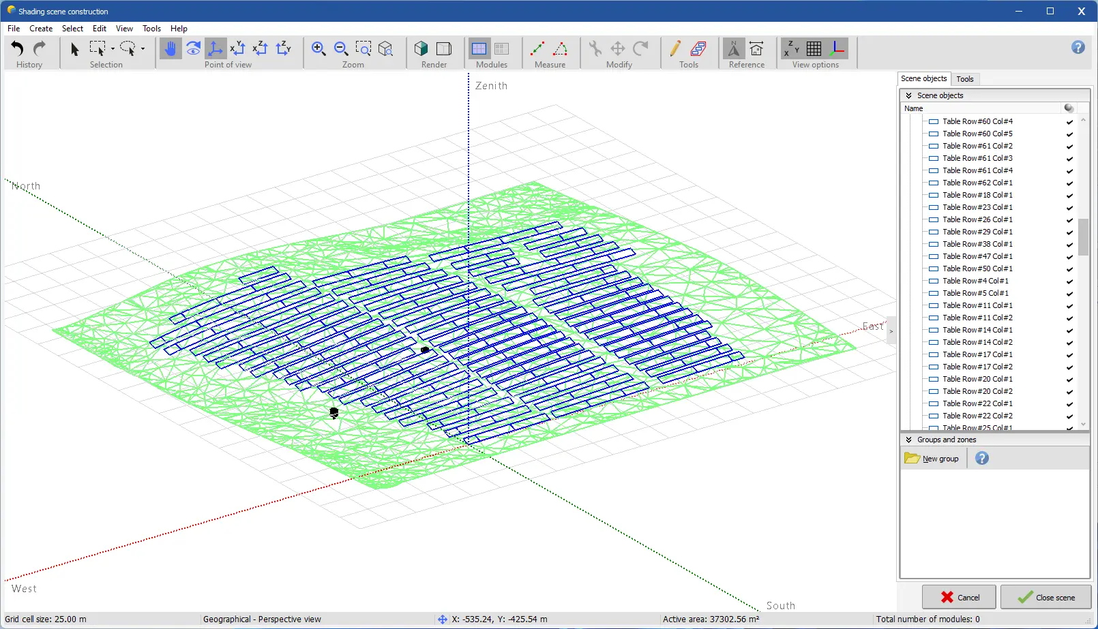
Task: Toggle the grid display in View options
Action: click(x=814, y=48)
